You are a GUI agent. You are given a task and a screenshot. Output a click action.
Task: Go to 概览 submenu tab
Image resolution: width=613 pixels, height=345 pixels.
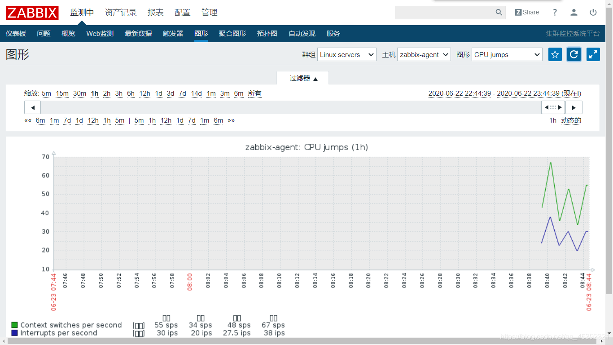68,34
